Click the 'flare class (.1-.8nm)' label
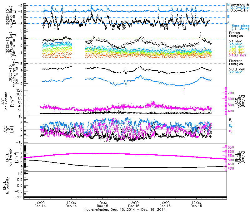This screenshot has height=212, width=250. pos(240,27)
